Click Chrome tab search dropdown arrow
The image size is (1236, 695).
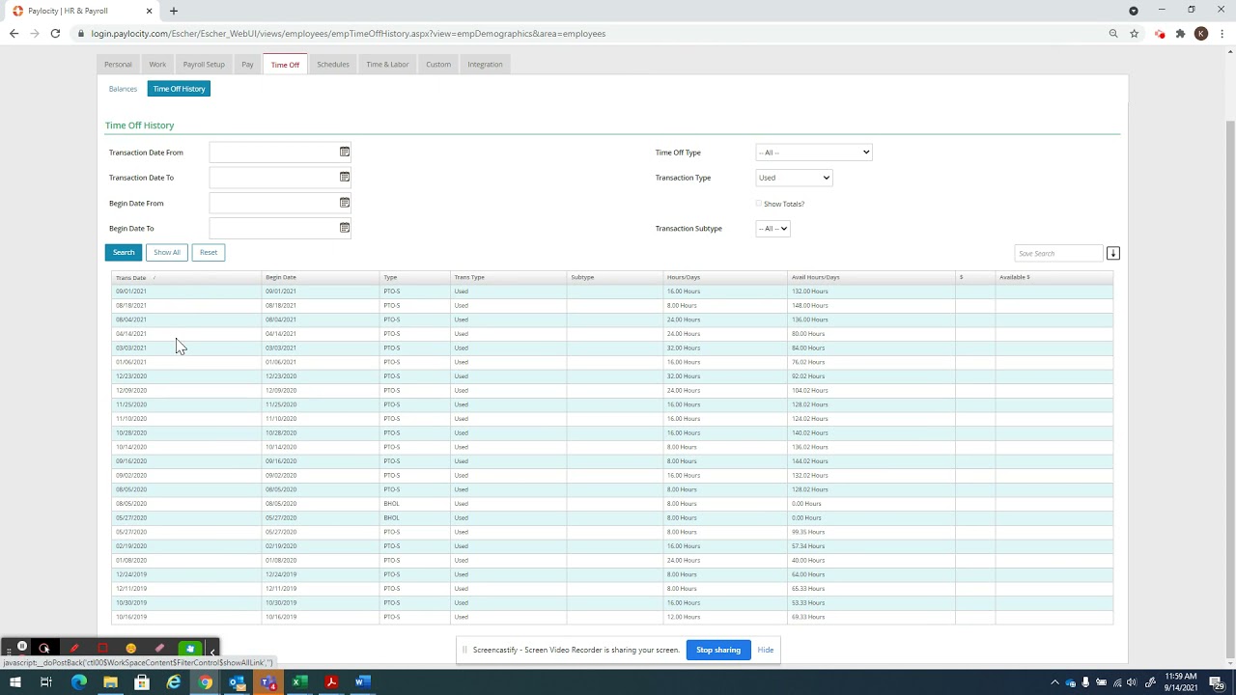click(1134, 11)
